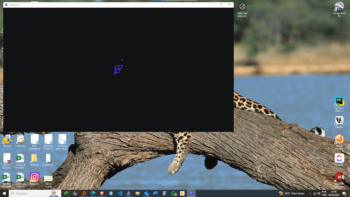Open network settings tray icon
Screen dimensions: 350x197
coord(315,194)
